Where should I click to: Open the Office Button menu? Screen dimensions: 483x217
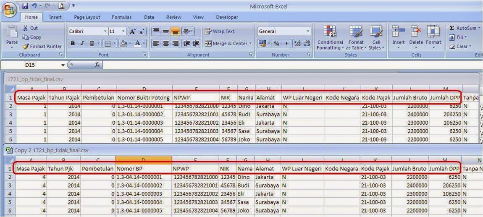point(9,9)
